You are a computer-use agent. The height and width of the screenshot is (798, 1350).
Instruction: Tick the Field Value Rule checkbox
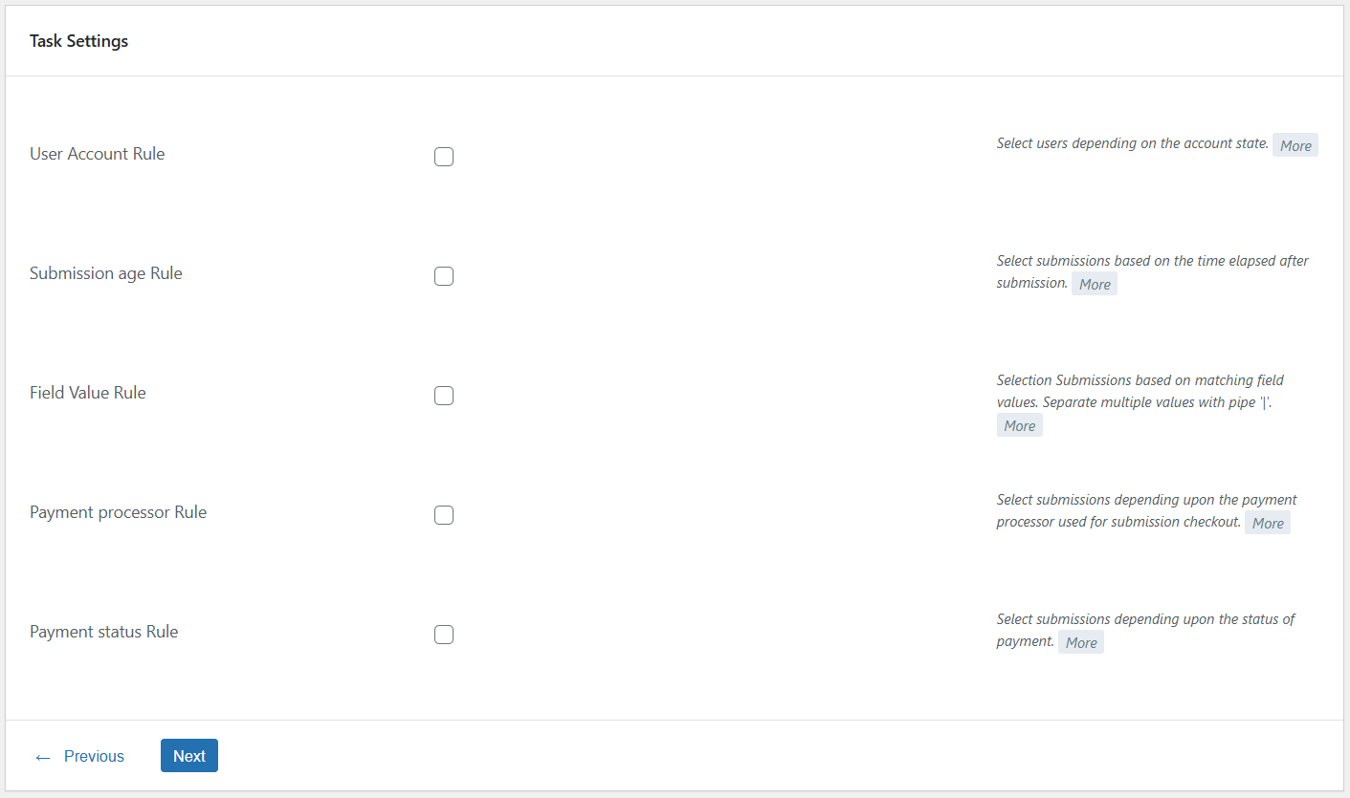(x=444, y=396)
